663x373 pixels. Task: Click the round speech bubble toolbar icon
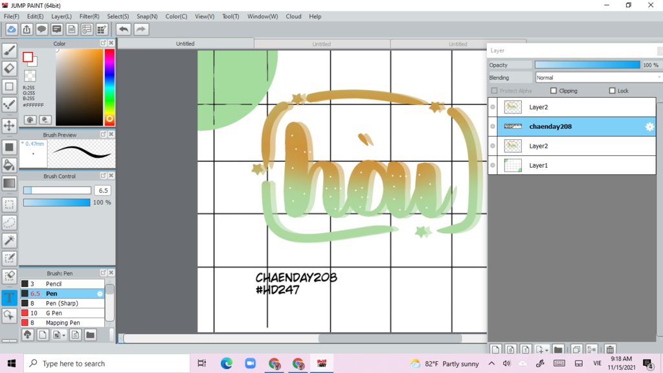click(x=41, y=29)
